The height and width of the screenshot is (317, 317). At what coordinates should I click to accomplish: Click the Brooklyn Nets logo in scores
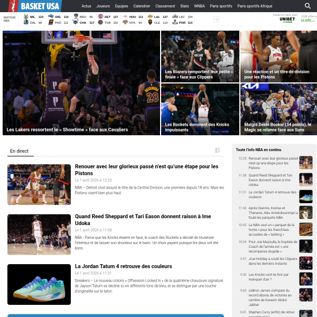coord(76,16)
